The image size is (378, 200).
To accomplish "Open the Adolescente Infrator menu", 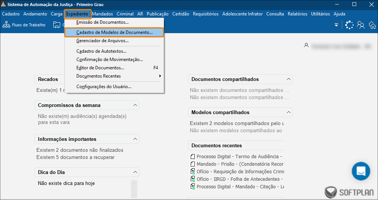I will point(243,14).
